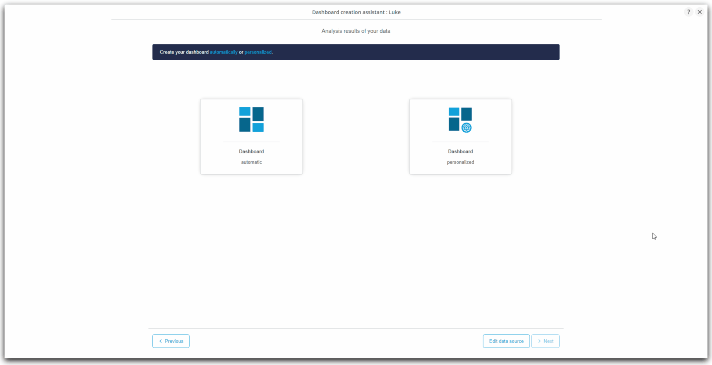The width and height of the screenshot is (712, 365).
Task: Go back with the Previous button
Action: [171, 341]
